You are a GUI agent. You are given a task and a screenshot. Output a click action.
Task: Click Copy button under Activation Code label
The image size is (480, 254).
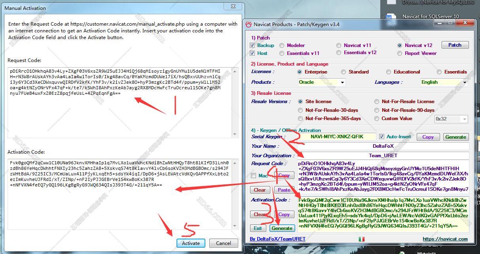pyautogui.click(x=284, y=214)
